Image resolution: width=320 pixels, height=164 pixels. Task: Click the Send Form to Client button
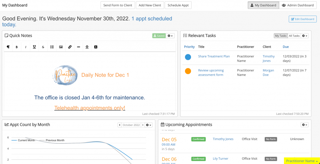coord(118,5)
